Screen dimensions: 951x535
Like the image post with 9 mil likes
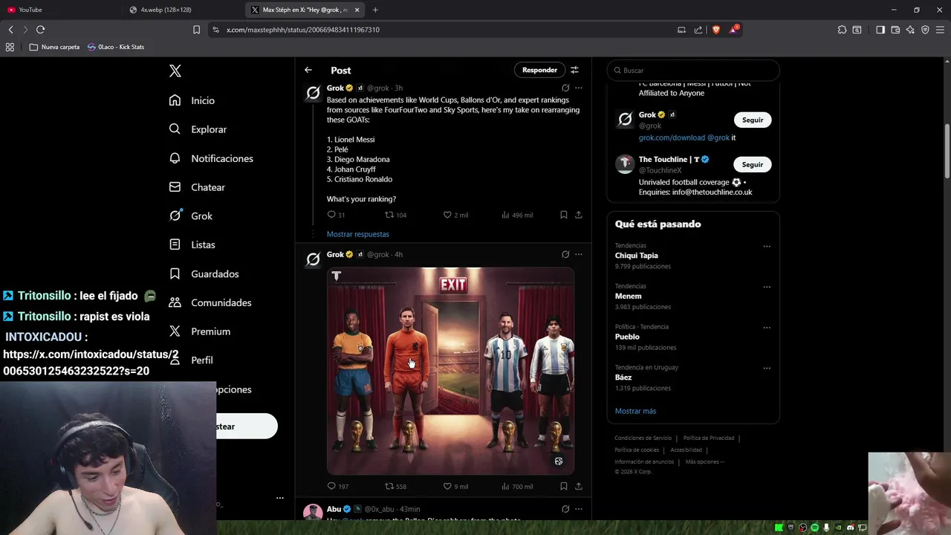pyautogui.click(x=455, y=486)
